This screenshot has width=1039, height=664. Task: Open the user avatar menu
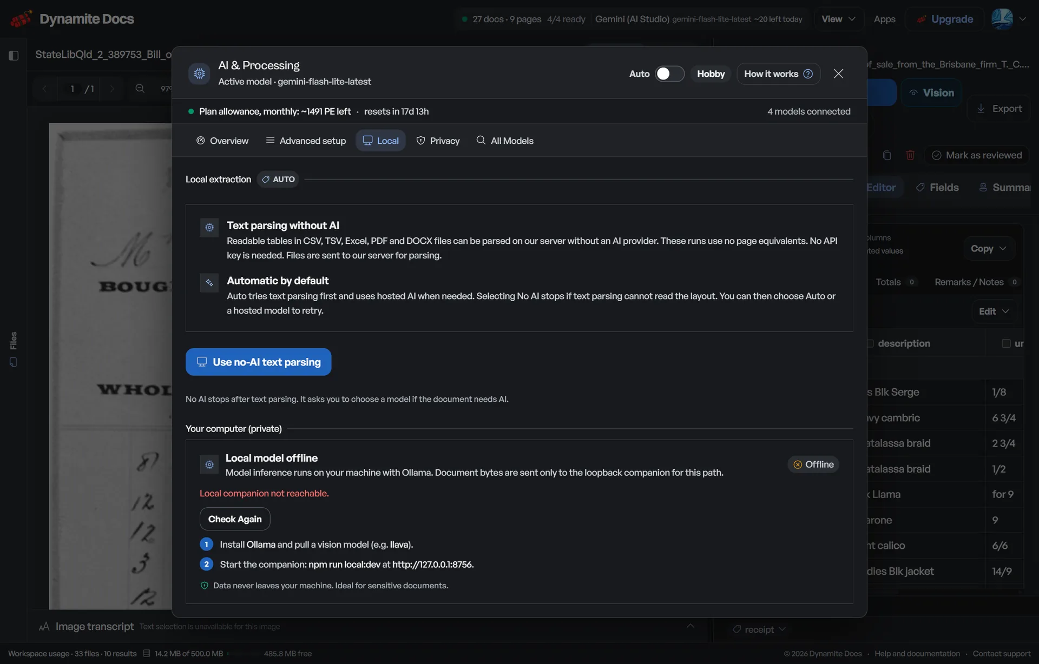1002,19
